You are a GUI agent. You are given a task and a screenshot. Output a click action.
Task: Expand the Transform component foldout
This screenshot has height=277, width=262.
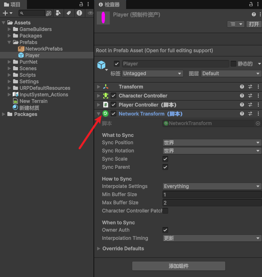98,87
